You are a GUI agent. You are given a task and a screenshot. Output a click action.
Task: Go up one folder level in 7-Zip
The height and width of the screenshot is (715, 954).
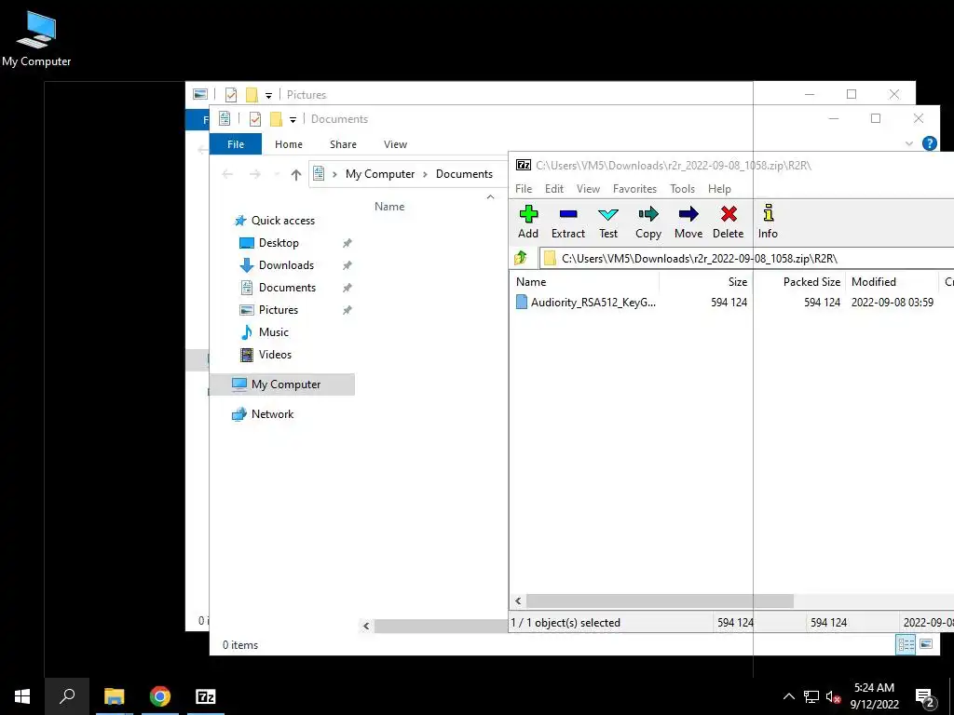[x=521, y=258]
